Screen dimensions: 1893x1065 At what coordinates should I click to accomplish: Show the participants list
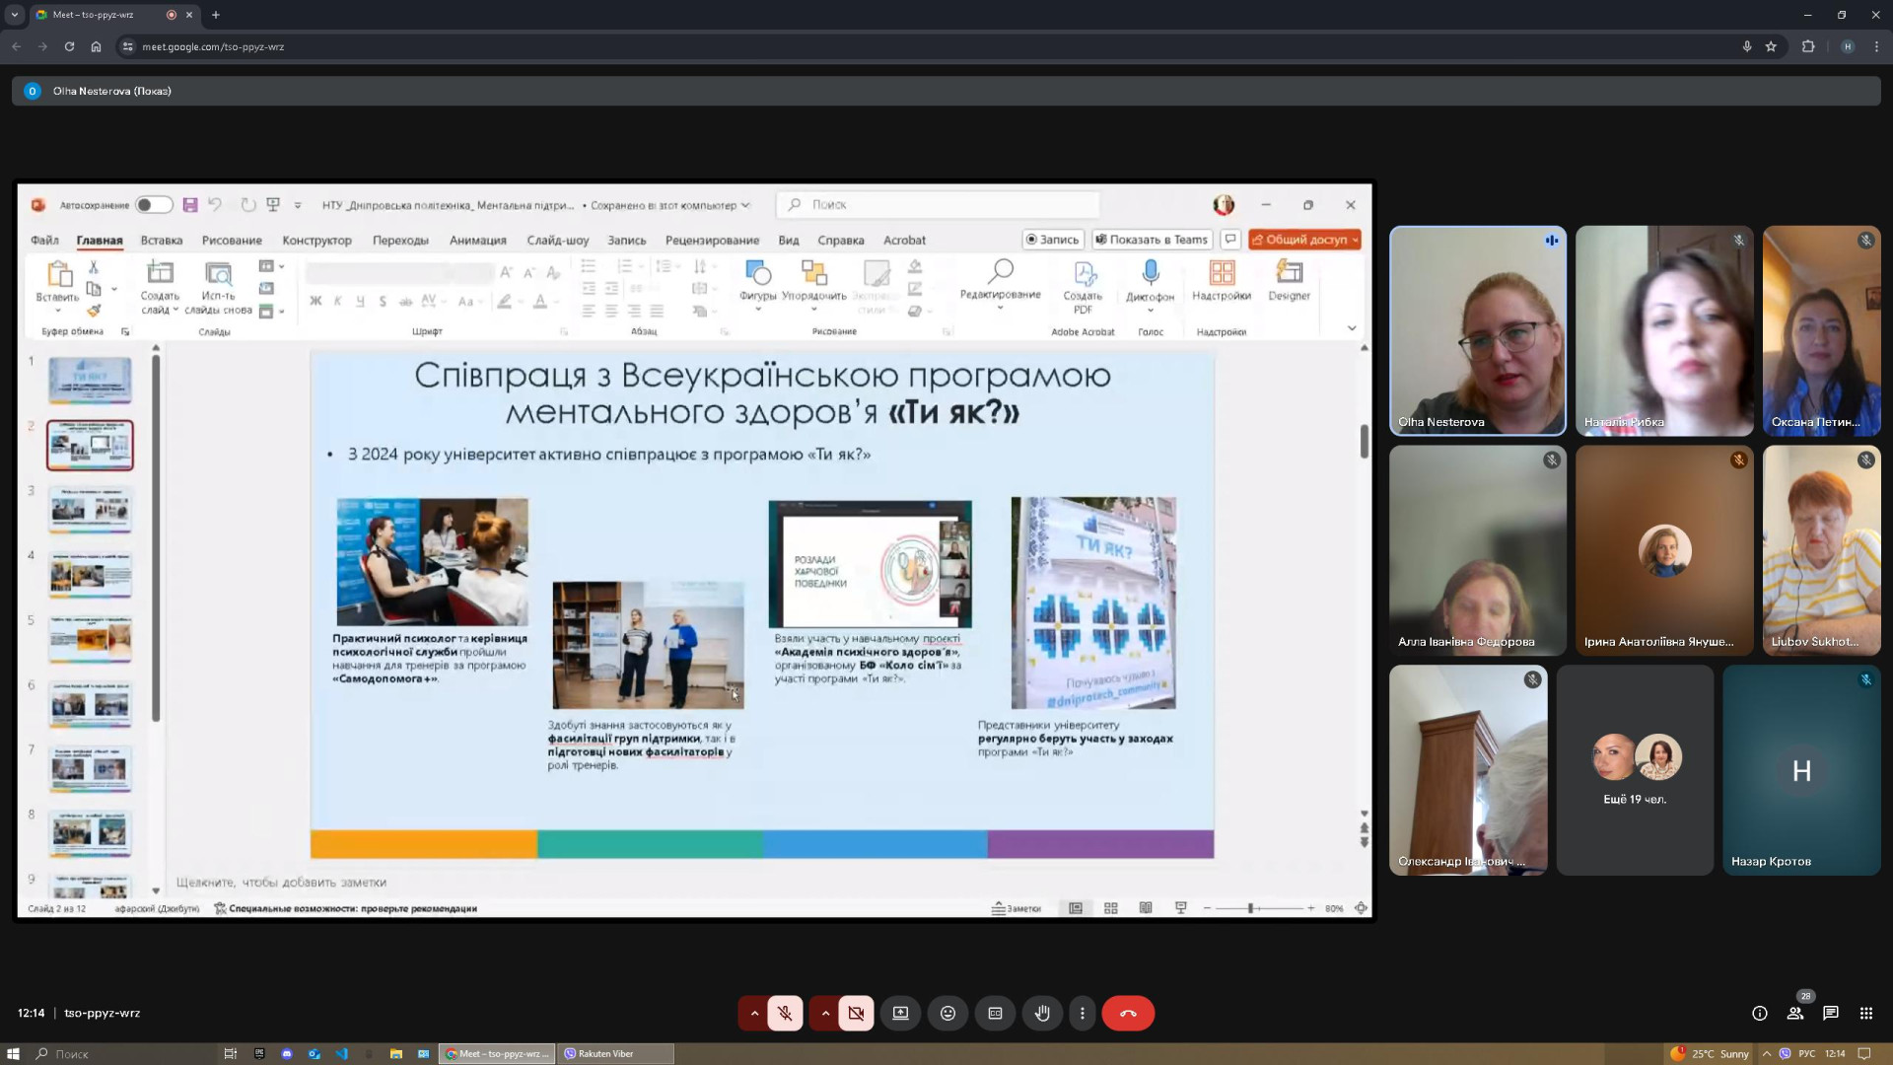point(1795,1013)
